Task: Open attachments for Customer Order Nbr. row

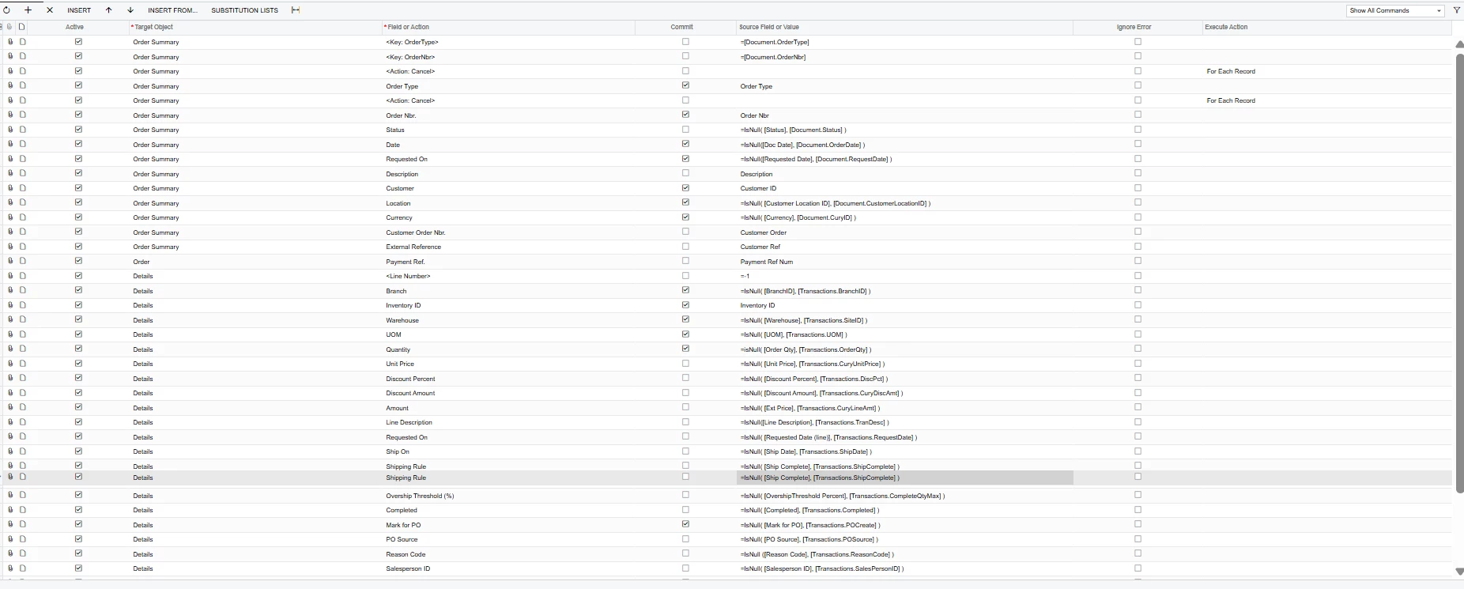Action: pyautogui.click(x=10, y=232)
